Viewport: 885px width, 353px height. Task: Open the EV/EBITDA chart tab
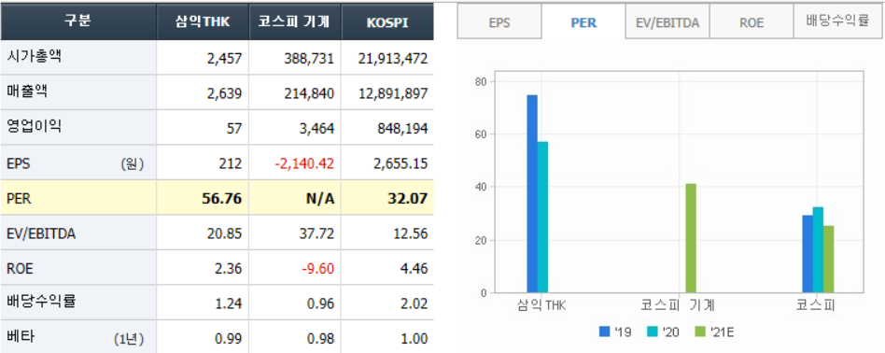point(667,22)
